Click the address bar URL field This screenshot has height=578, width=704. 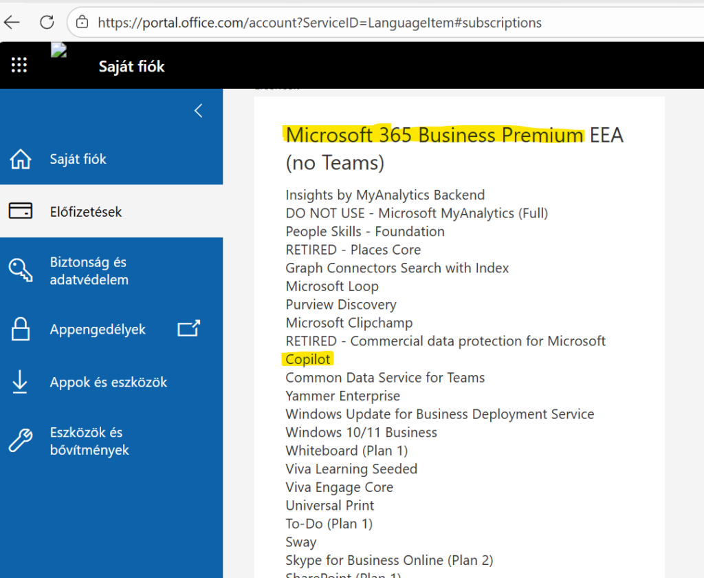tap(320, 23)
